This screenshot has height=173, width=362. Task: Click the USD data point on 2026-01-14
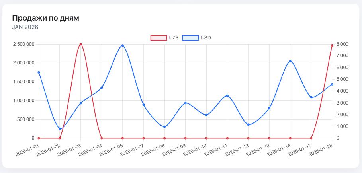click(x=290, y=61)
